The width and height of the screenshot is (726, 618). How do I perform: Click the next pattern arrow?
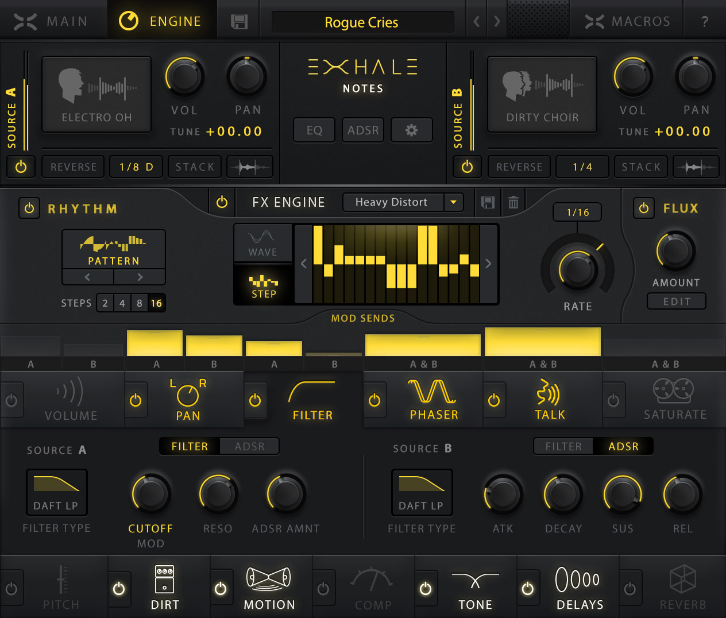point(140,277)
